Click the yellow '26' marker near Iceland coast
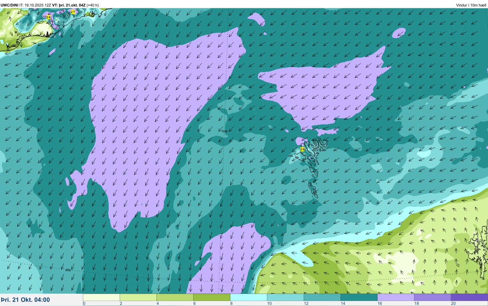This screenshot has height=306, width=488. click(x=48, y=17)
